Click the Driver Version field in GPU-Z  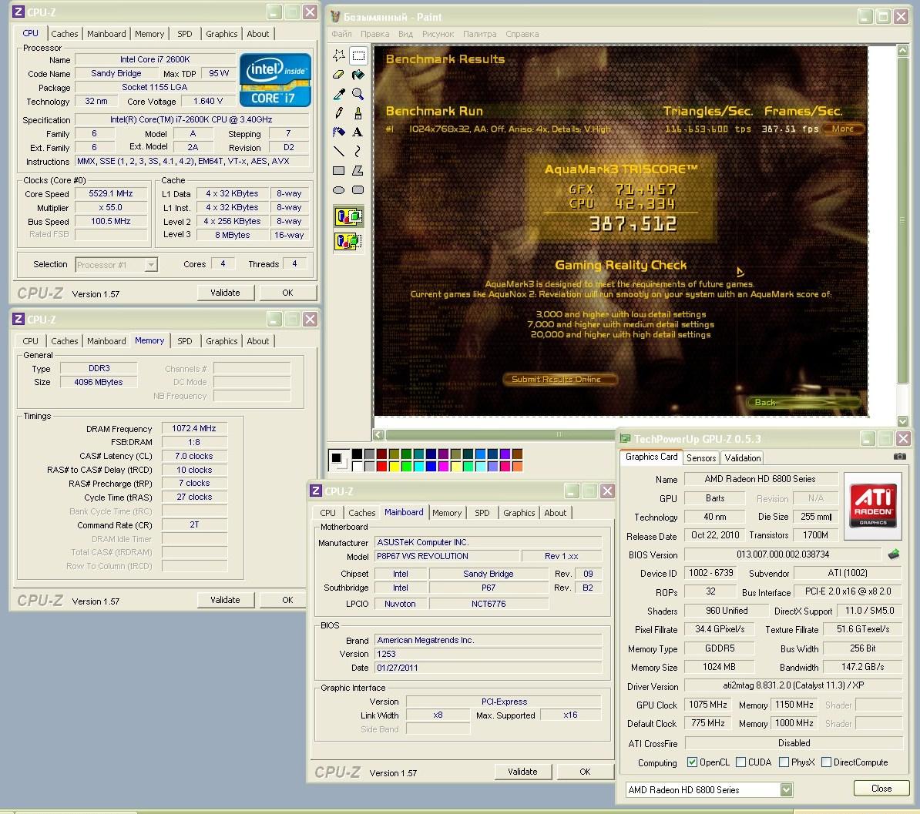coord(794,685)
